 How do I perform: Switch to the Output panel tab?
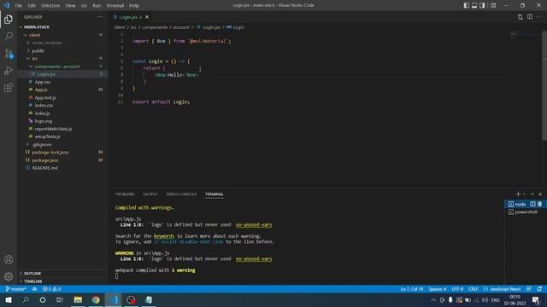coord(150,194)
